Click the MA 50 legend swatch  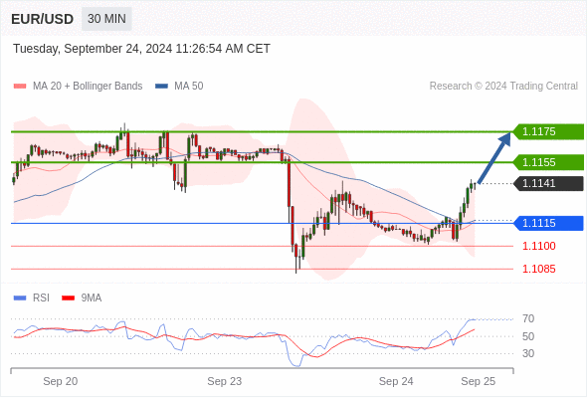[161, 87]
